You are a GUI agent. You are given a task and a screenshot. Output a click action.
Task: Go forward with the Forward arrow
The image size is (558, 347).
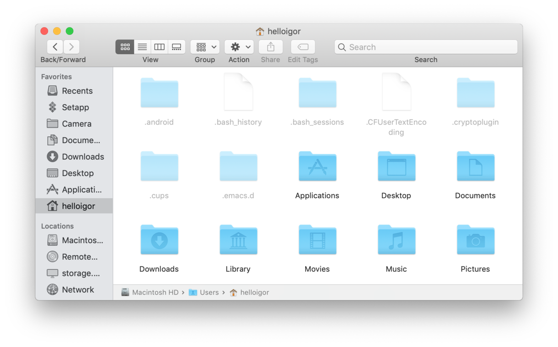point(72,47)
